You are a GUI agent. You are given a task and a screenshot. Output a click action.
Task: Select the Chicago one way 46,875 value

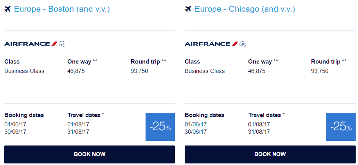(x=257, y=71)
